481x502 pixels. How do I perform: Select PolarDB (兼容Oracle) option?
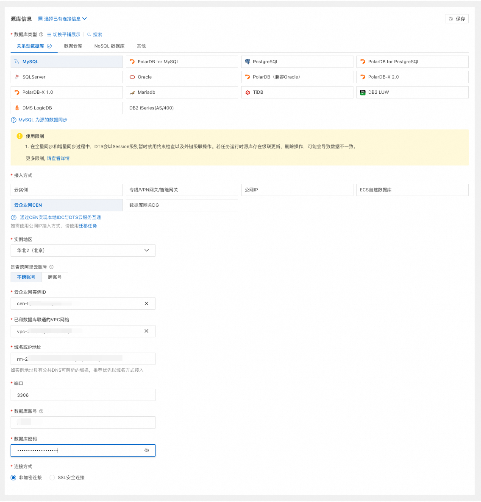(x=297, y=77)
